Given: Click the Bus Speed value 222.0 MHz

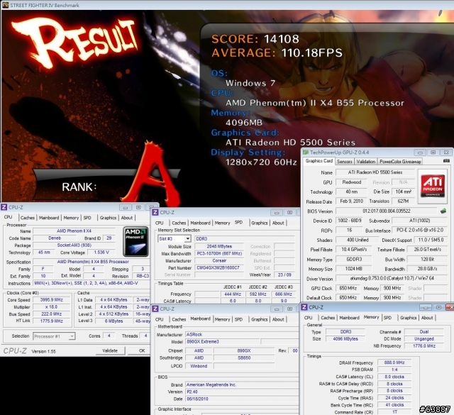Looking at the screenshot, I should click(51, 314).
